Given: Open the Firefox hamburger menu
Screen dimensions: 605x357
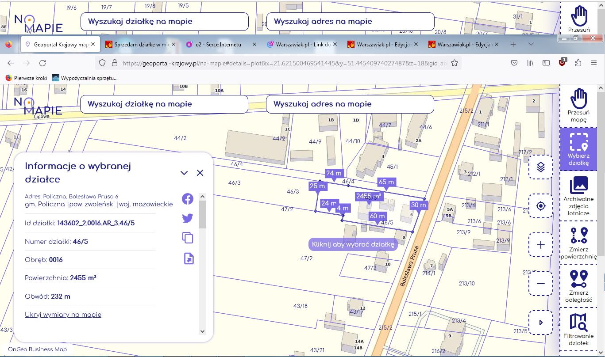Looking at the screenshot, I should [594, 63].
